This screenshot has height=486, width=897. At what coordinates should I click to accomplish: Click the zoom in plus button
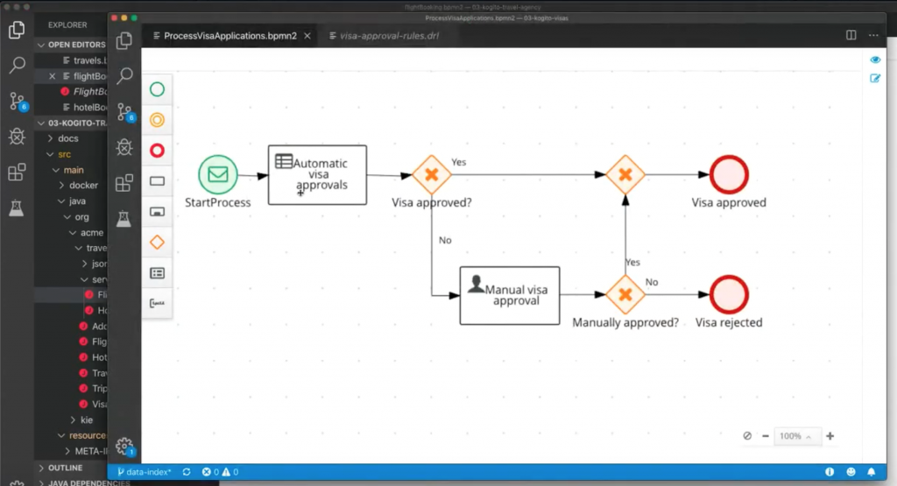click(x=830, y=436)
